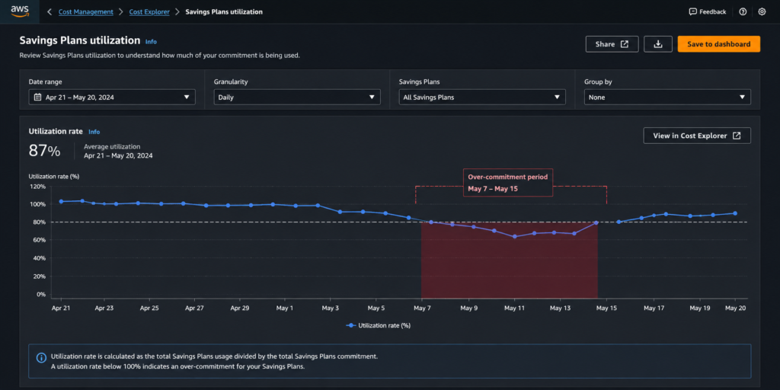Click the May 15 x-axis label
The width and height of the screenshot is (780, 390).
click(x=606, y=308)
